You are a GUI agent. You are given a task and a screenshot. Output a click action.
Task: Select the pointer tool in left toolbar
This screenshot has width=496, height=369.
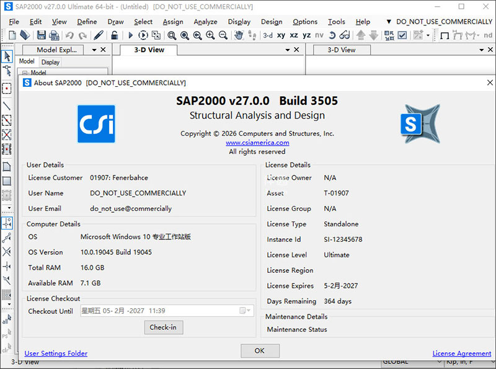click(x=7, y=57)
